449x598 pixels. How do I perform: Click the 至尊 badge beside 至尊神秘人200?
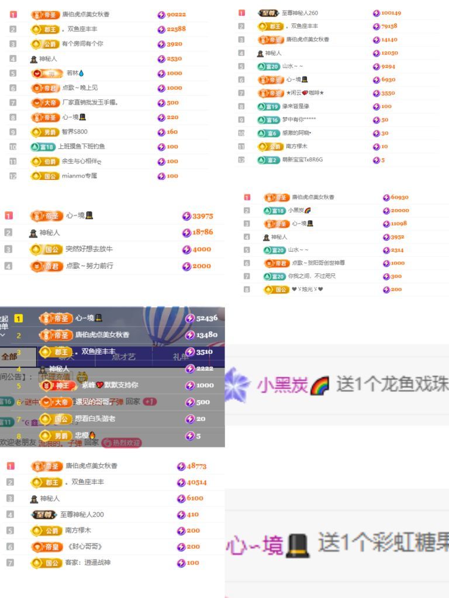pyautogui.click(x=44, y=515)
